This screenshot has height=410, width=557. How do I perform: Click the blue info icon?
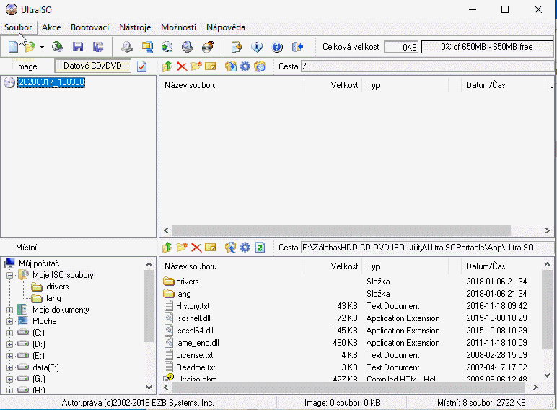257,46
